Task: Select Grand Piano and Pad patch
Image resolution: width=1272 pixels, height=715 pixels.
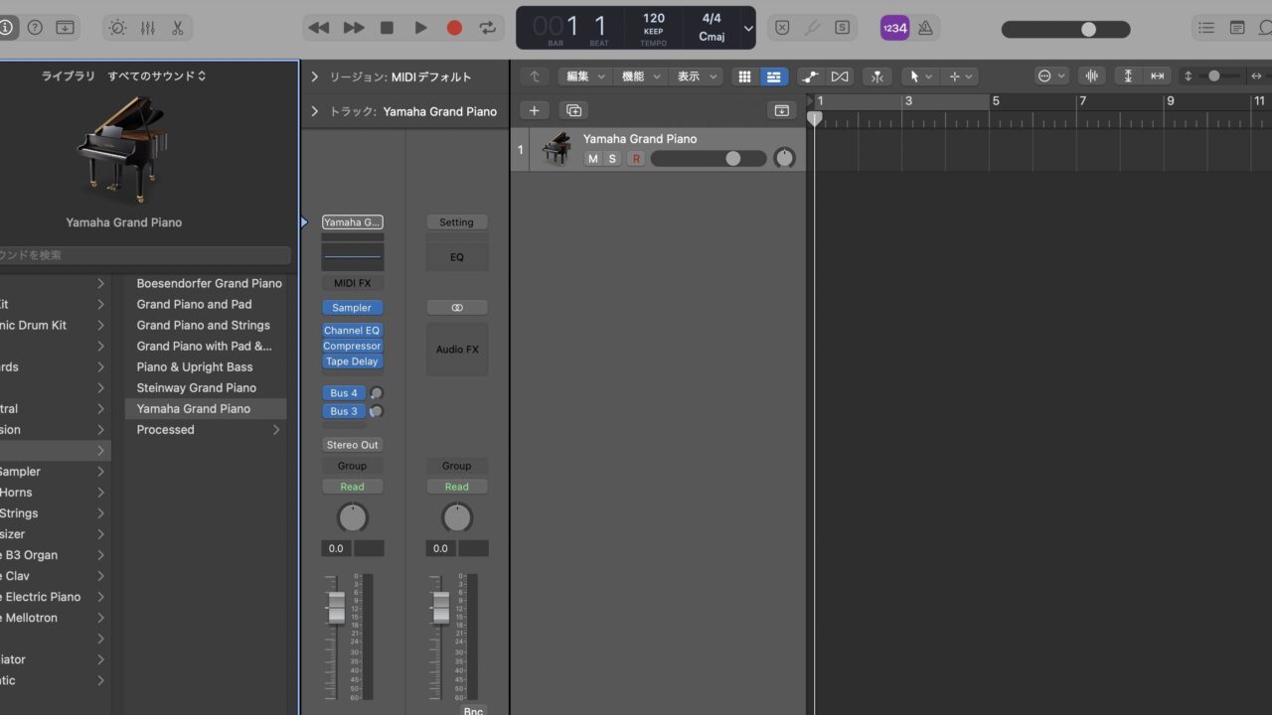Action: click(x=195, y=304)
